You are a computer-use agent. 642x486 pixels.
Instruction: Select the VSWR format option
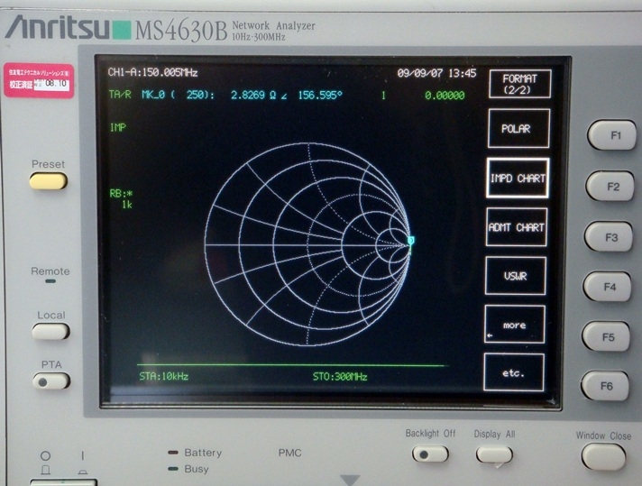click(x=516, y=276)
